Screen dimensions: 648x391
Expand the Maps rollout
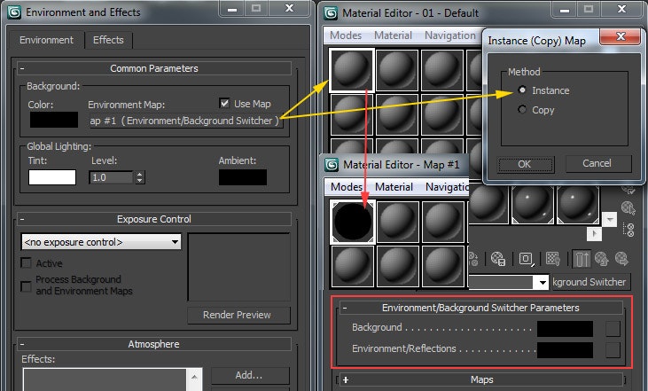coord(346,379)
